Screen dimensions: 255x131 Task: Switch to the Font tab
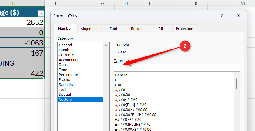pos(113,29)
